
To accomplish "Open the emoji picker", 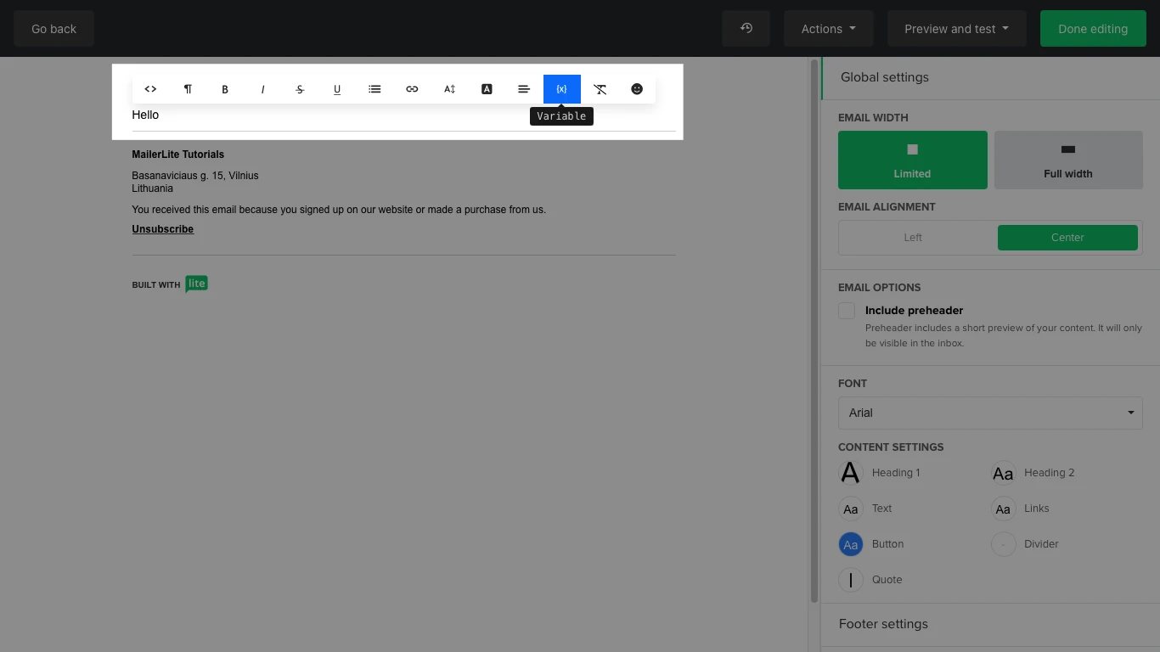I will pyautogui.click(x=637, y=89).
